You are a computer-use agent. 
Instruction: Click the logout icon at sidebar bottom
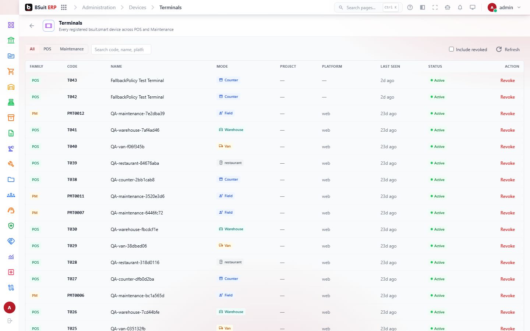10,321
